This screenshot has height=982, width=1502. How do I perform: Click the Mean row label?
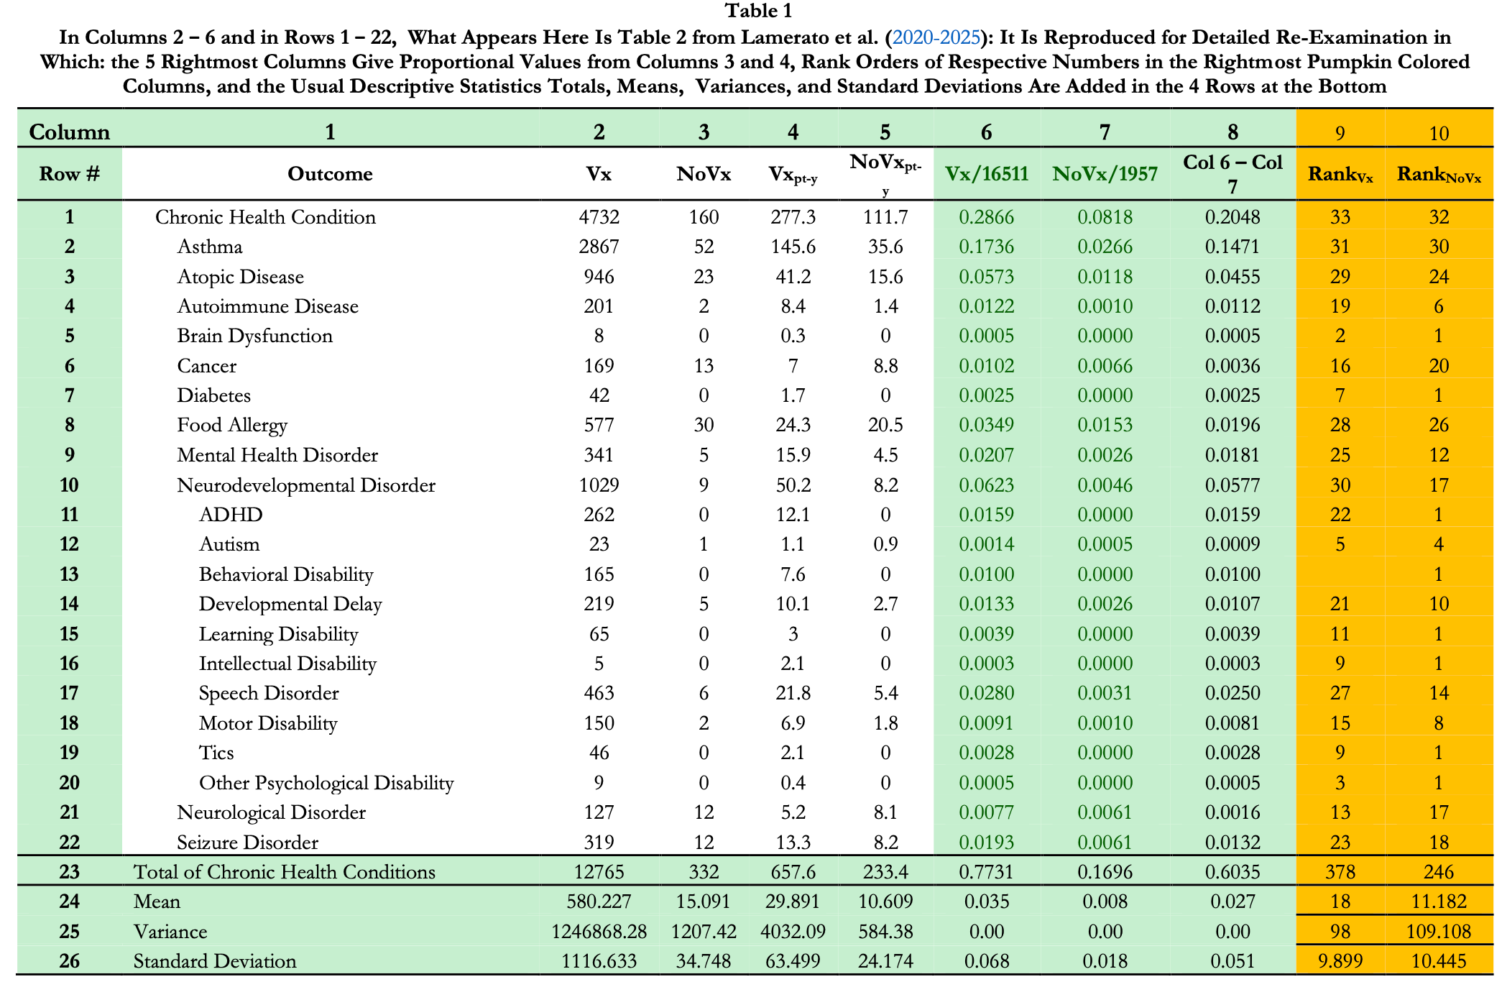pyautogui.click(x=157, y=901)
